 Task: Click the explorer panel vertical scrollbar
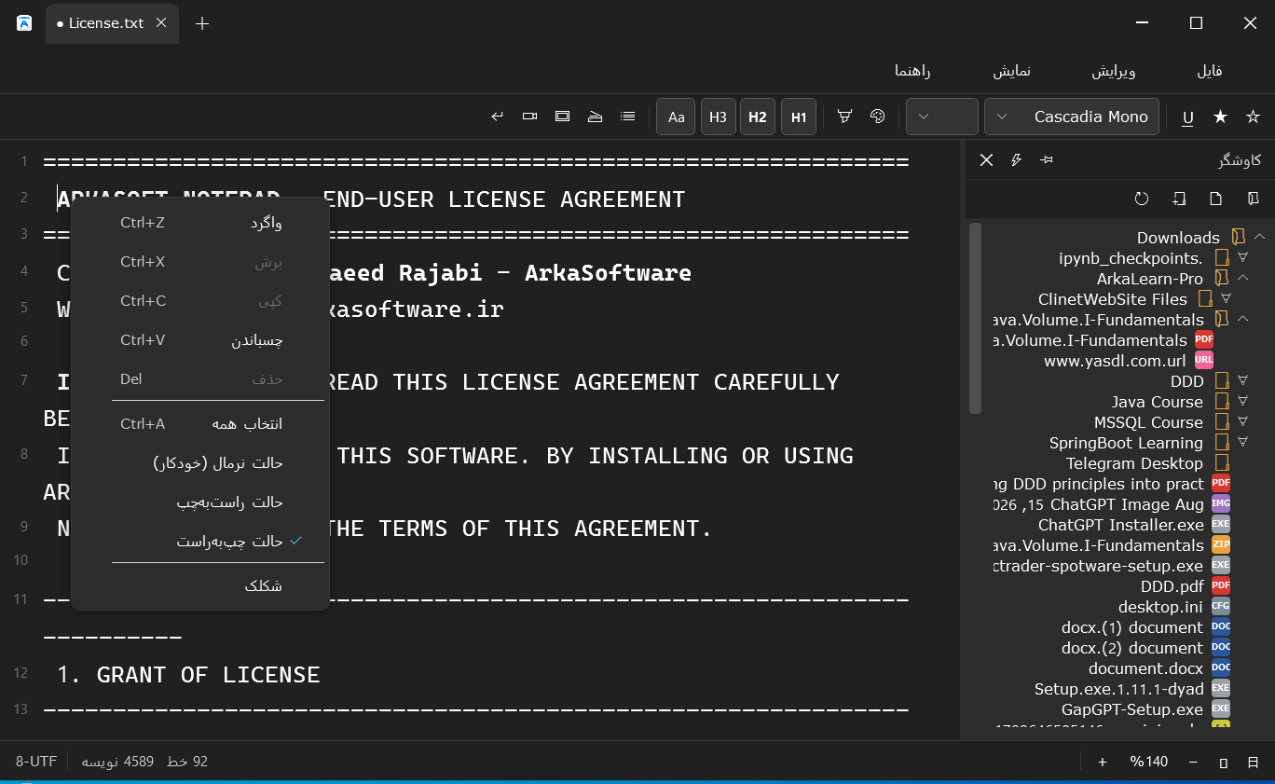[x=975, y=317]
